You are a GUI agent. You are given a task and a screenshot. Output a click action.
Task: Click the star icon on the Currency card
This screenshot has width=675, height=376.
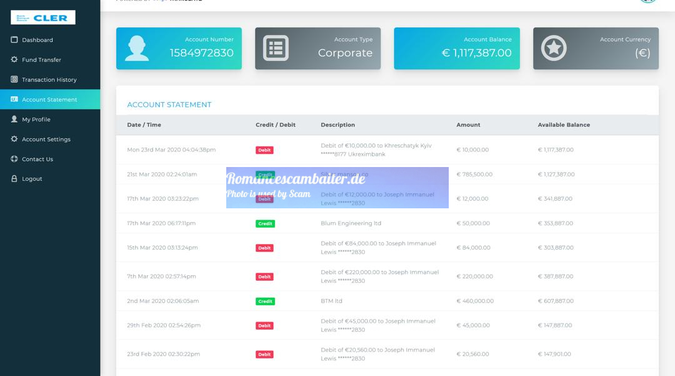tap(554, 48)
